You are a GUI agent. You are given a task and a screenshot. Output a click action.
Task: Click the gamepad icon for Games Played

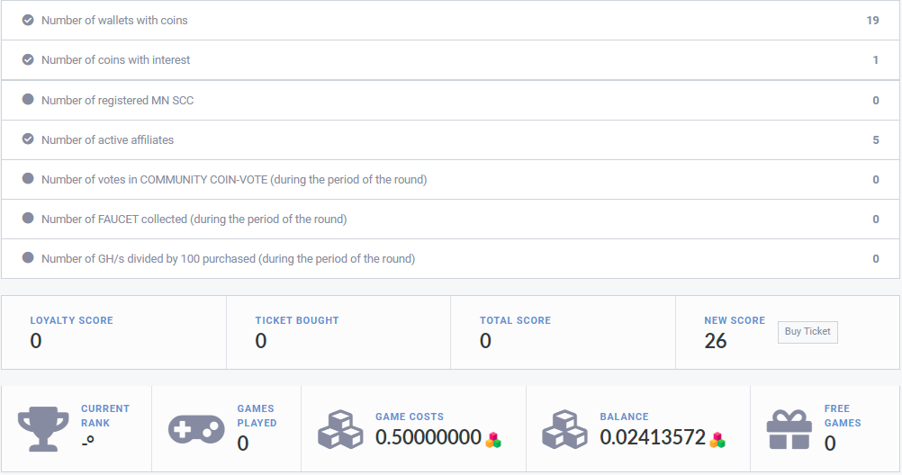point(196,429)
